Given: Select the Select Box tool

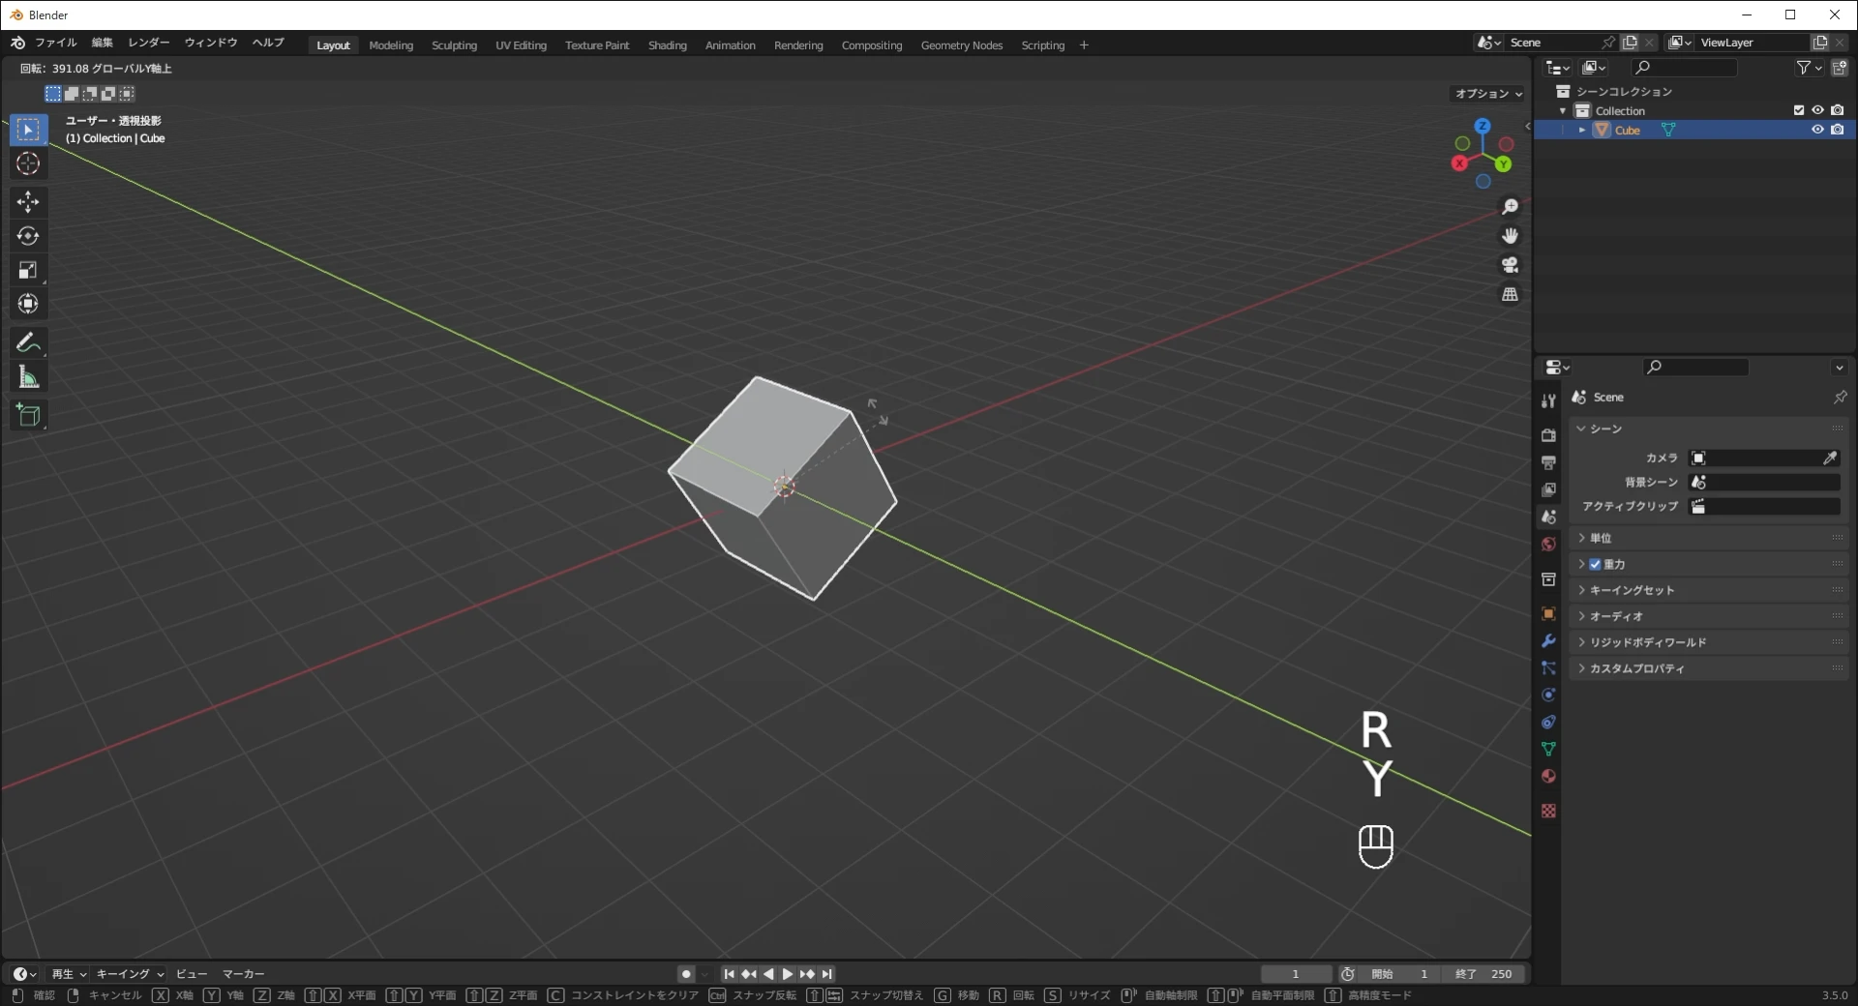Looking at the screenshot, I should tap(28, 130).
